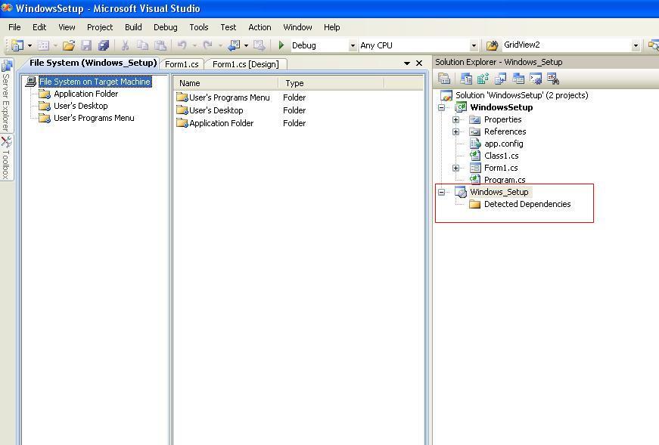Click the Copy icon in toolbar
659x445 pixels.
point(142,45)
